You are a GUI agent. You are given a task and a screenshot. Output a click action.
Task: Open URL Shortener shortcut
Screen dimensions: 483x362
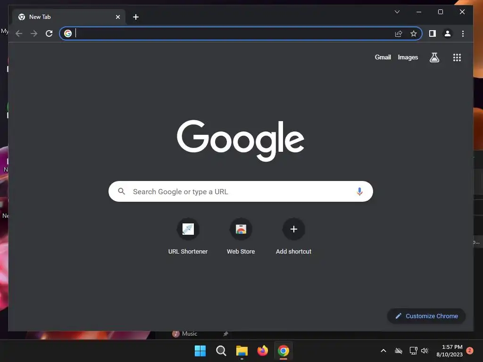coord(188,237)
